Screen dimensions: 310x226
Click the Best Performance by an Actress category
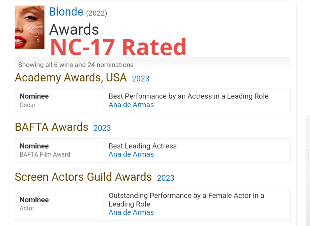click(188, 96)
